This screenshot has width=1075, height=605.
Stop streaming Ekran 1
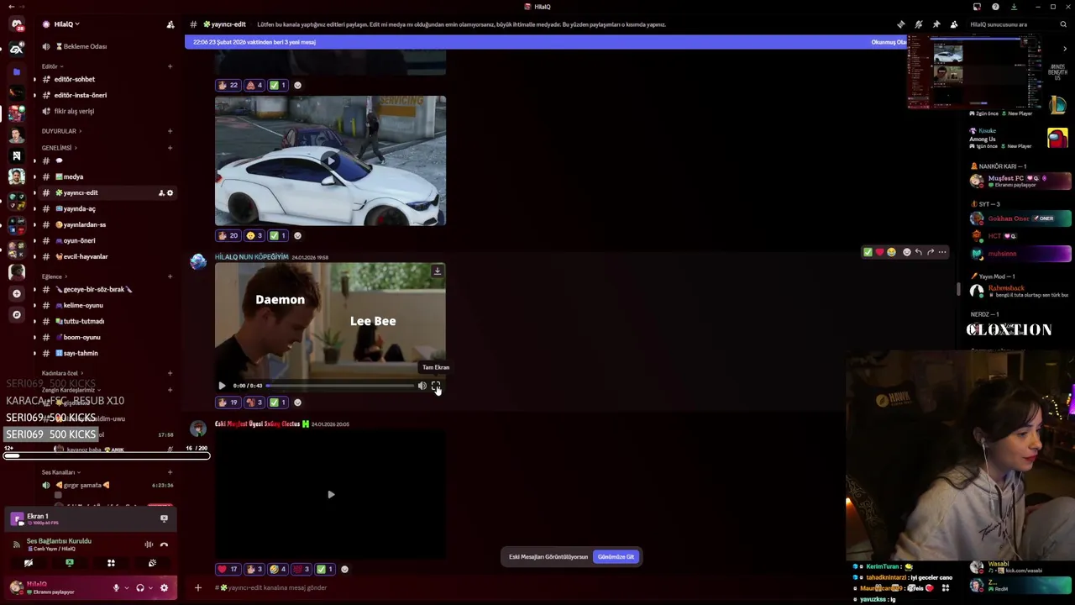(x=164, y=518)
